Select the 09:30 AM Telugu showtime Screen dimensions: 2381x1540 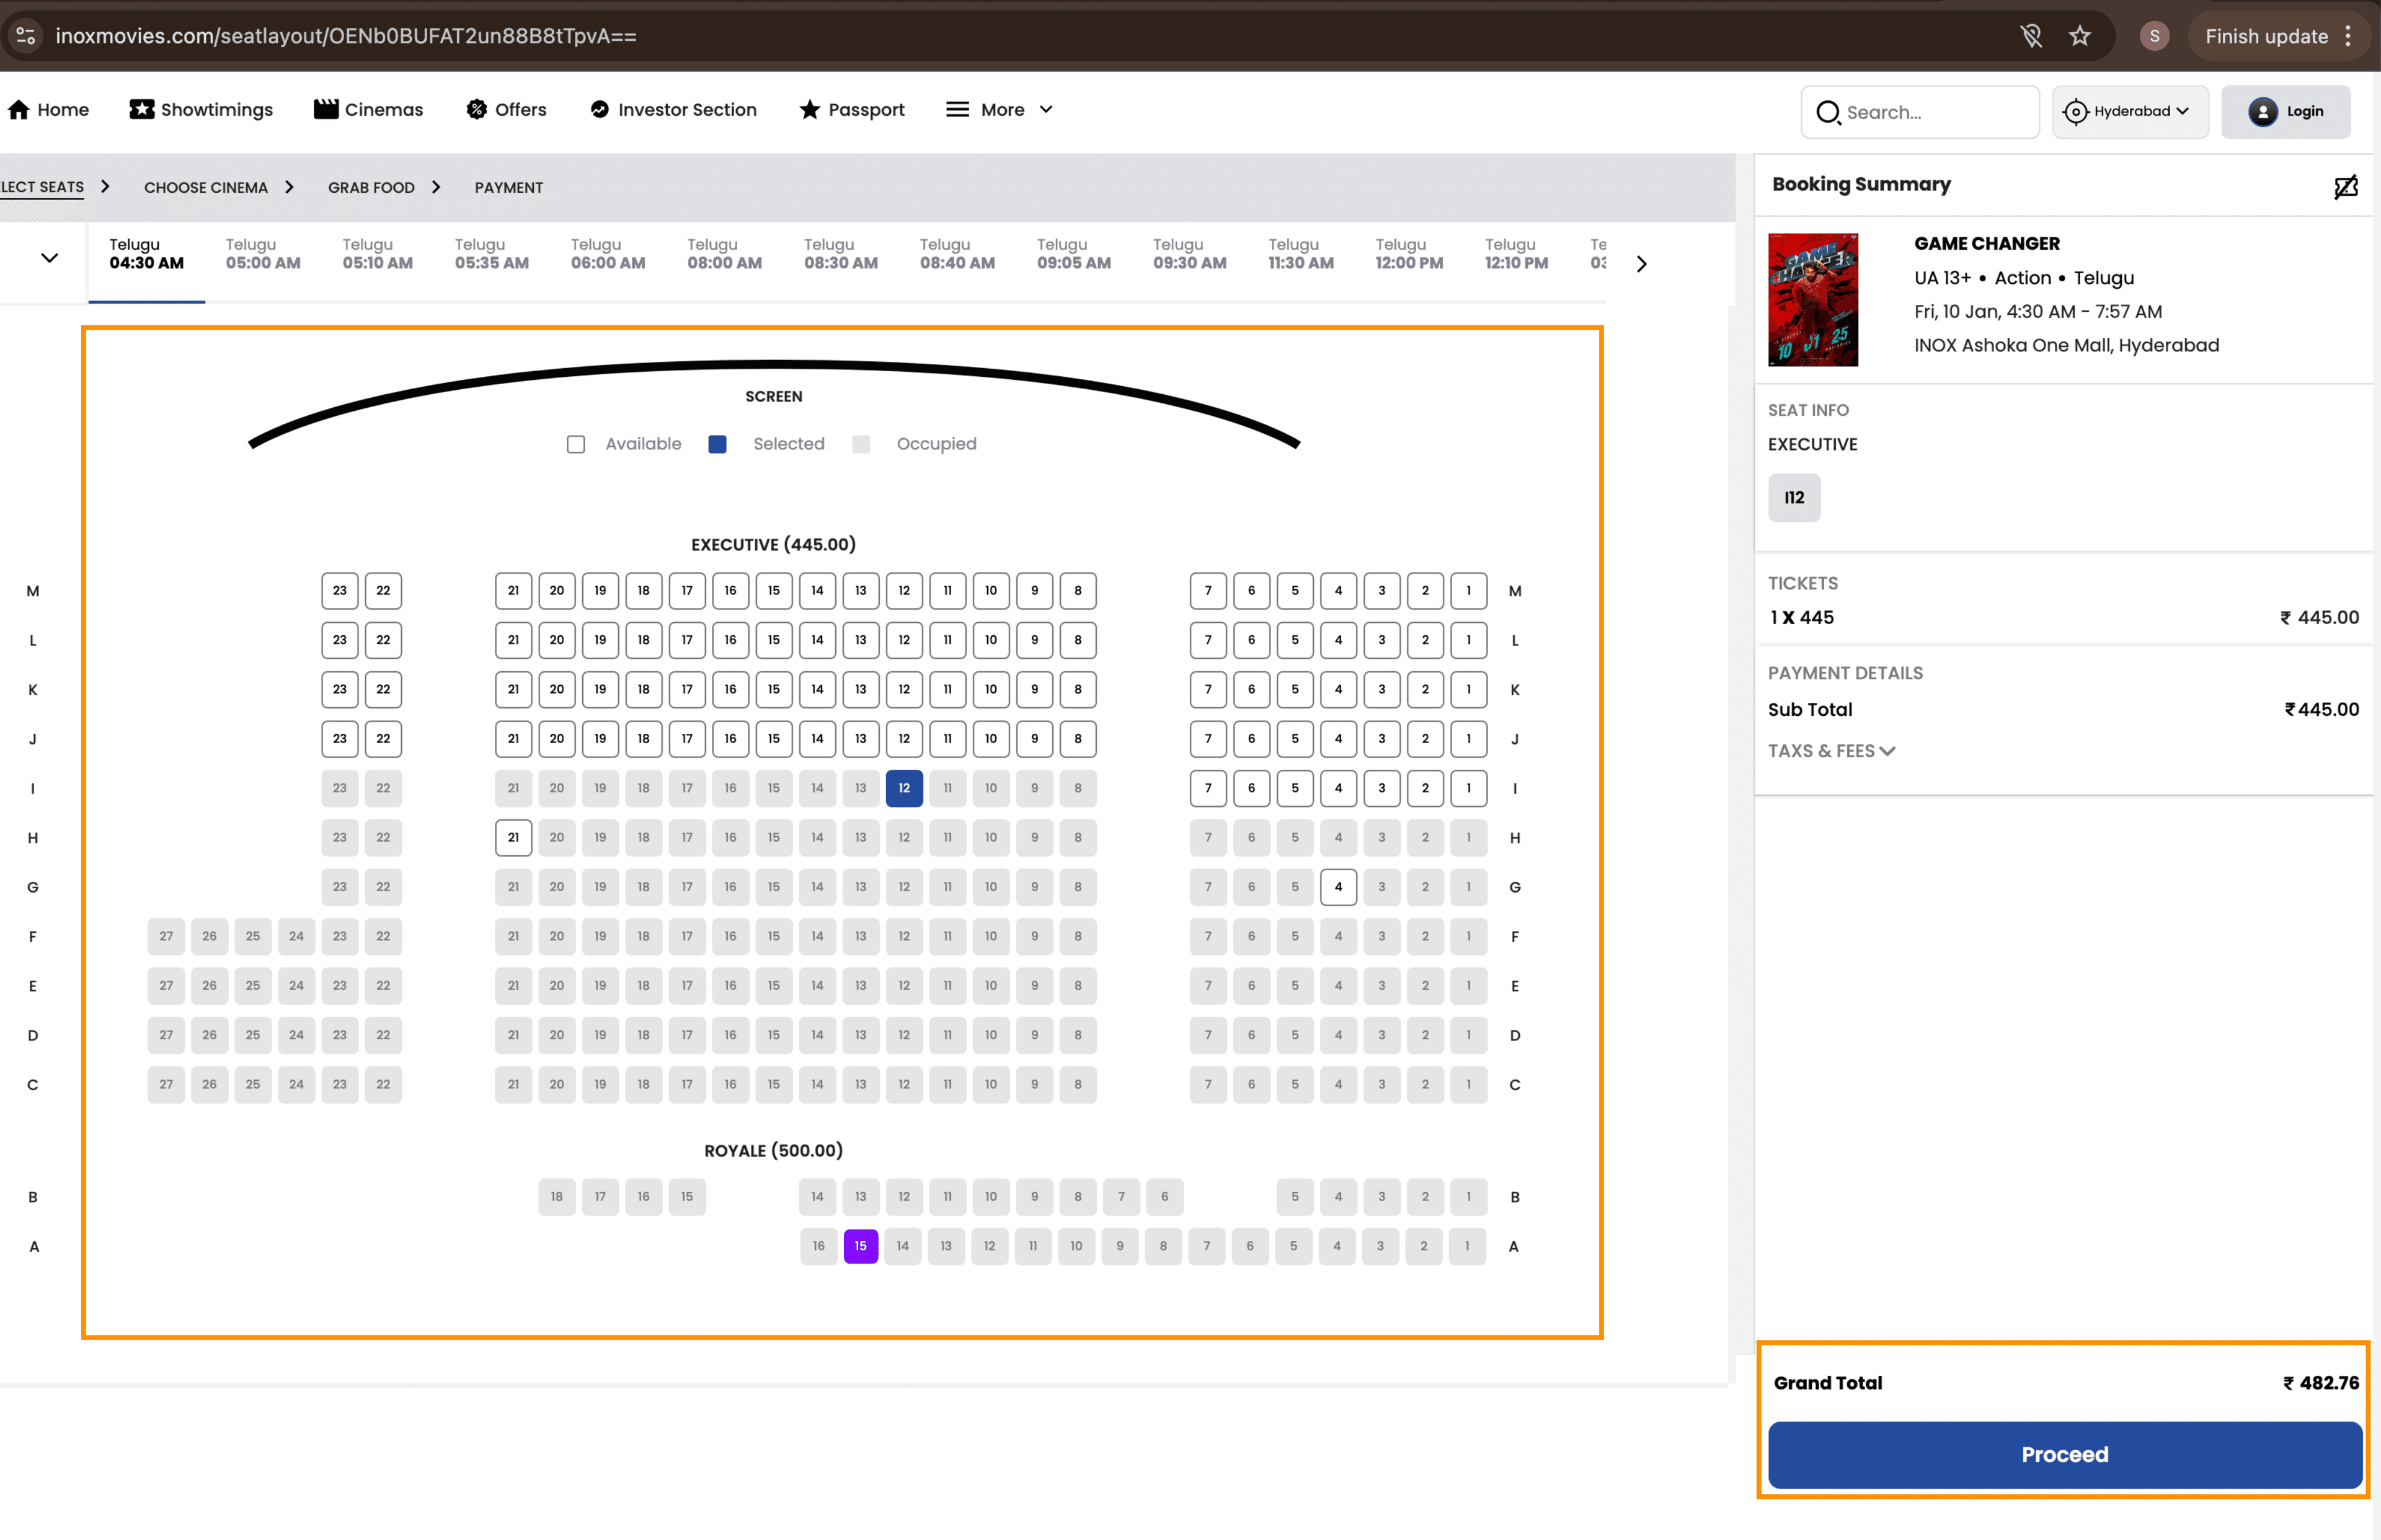coord(1189,254)
